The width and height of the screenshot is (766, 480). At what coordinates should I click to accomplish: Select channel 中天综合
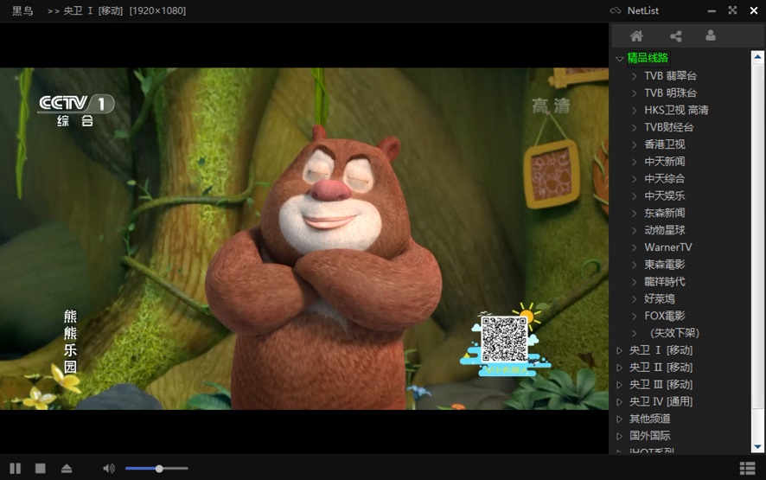point(664,178)
